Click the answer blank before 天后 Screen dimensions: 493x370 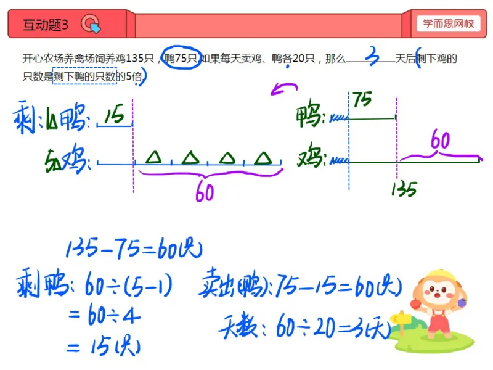point(370,58)
